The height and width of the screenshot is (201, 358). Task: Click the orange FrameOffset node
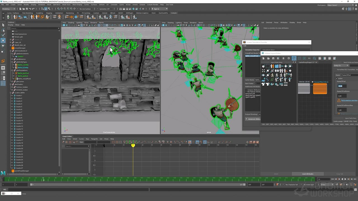320,88
